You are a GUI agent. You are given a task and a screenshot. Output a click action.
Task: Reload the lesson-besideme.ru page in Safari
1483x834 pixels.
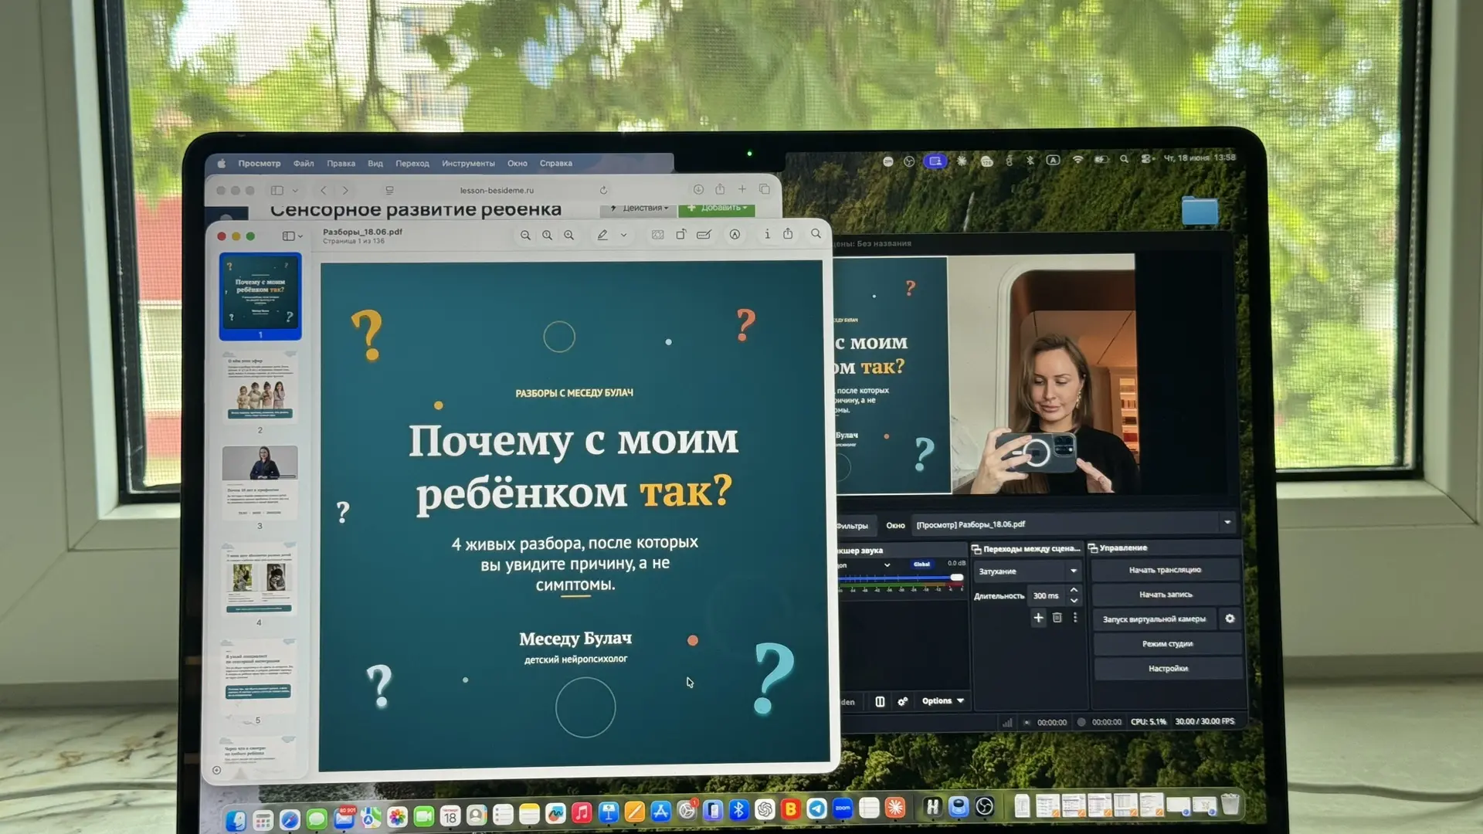point(603,190)
